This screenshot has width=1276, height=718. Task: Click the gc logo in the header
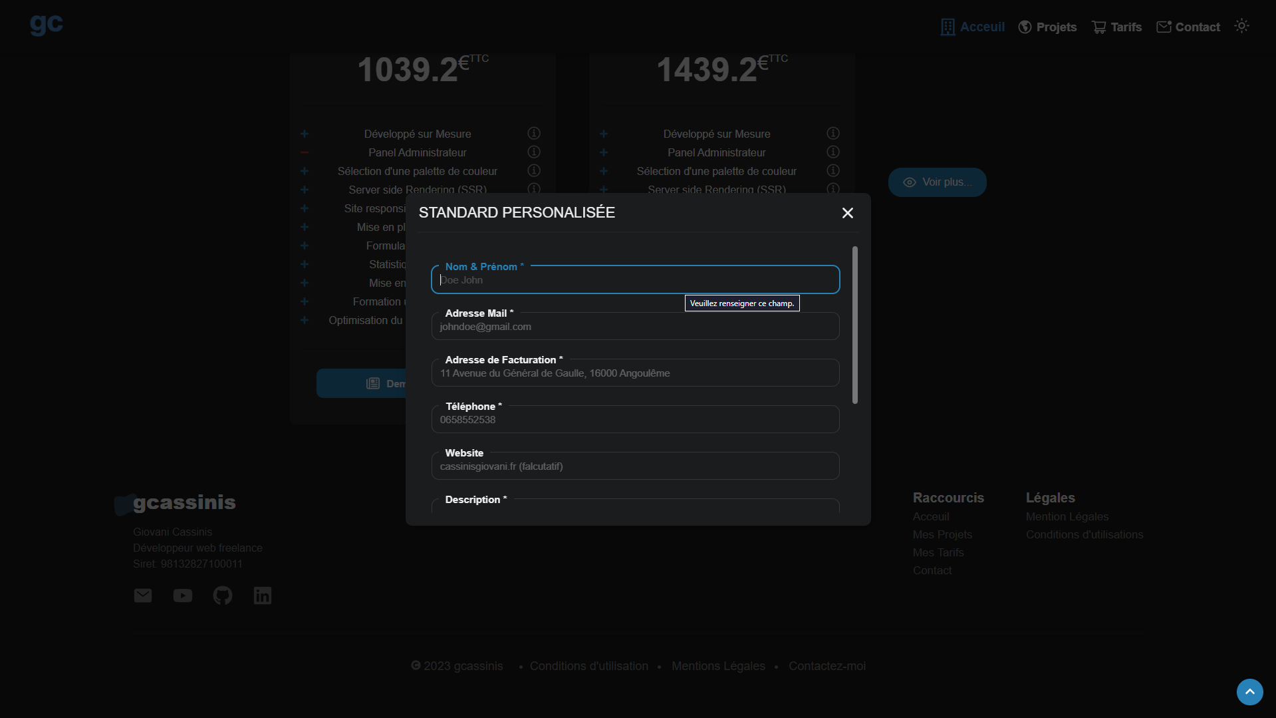tap(47, 25)
